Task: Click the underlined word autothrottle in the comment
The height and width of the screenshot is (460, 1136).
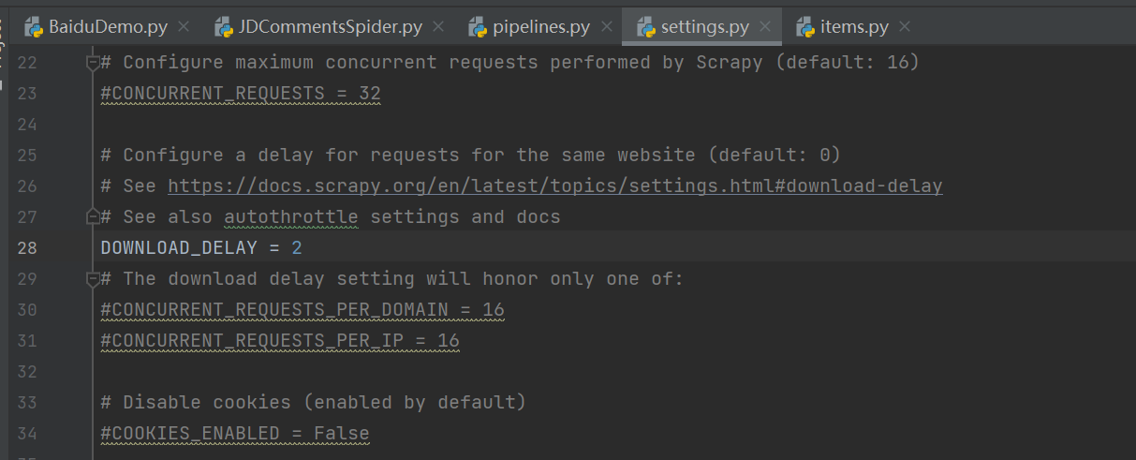Action: (x=290, y=217)
